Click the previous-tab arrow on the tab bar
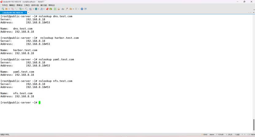The width and height of the screenshot is (255, 137). coord(249,13)
